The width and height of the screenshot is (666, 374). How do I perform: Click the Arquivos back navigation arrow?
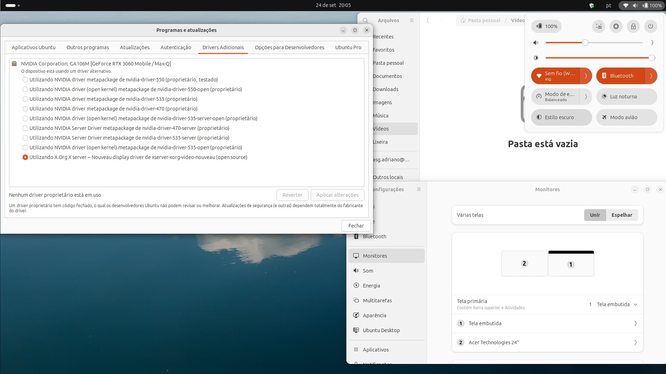(x=428, y=20)
